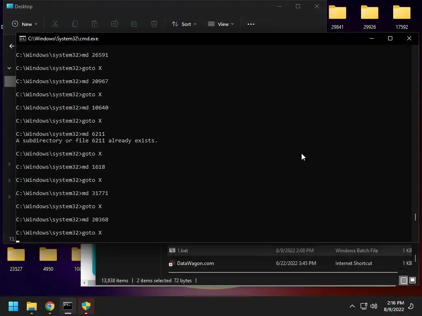Click the Delete trash icon in Explorer toolbar
The width and height of the screenshot is (422, 316).
[x=154, y=24]
